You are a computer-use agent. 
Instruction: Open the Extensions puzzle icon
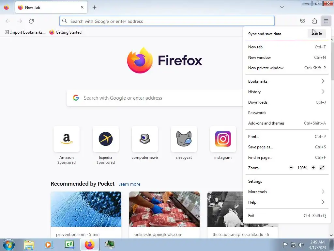tap(314, 21)
